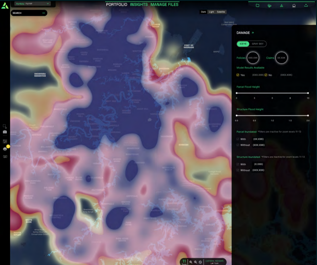Click the camera screenshot icon in sidebar
The width and height of the screenshot is (317, 265).
5,132
